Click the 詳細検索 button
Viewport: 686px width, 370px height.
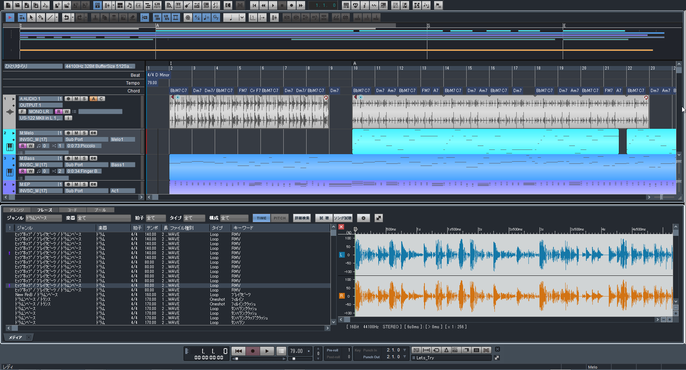coord(302,218)
